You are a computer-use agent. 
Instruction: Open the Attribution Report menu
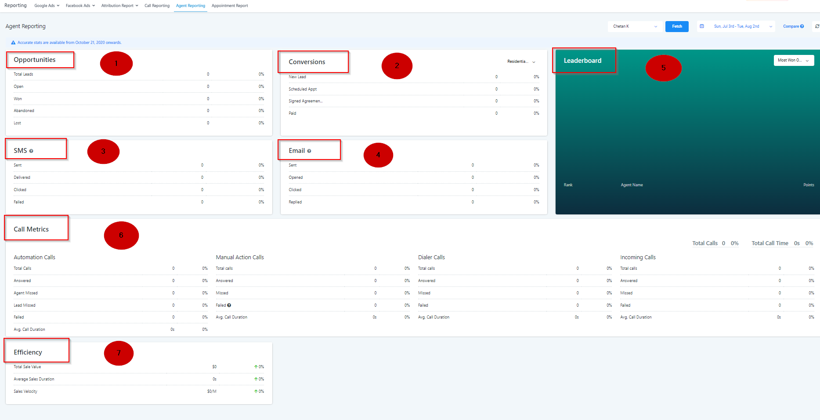[x=119, y=6]
